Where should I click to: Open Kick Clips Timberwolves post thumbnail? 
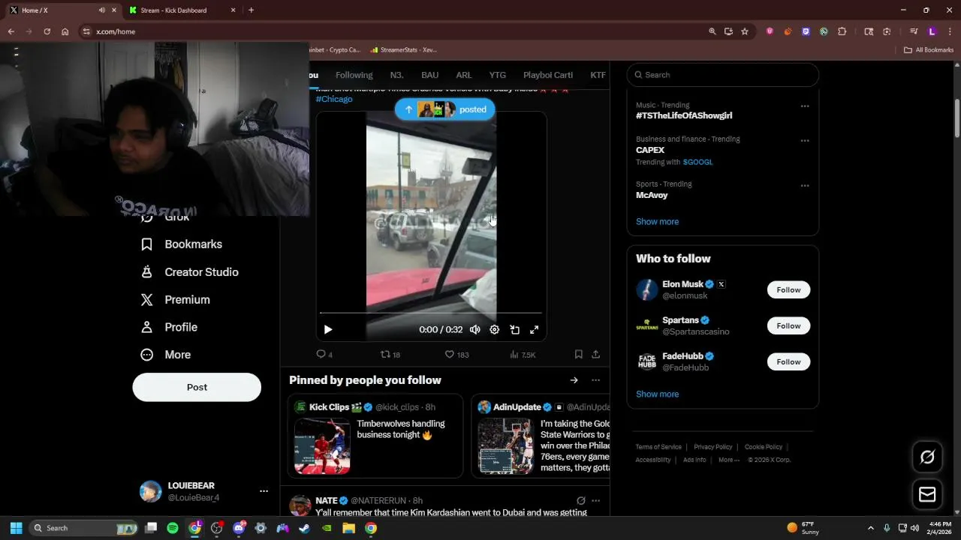[x=322, y=446]
